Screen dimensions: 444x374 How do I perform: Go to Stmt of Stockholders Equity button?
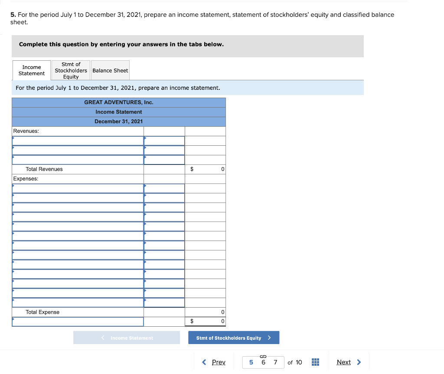(234, 338)
